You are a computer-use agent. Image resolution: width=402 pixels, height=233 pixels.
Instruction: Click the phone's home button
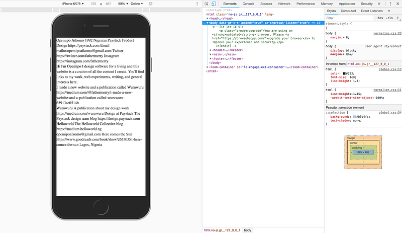[x=101, y=207]
